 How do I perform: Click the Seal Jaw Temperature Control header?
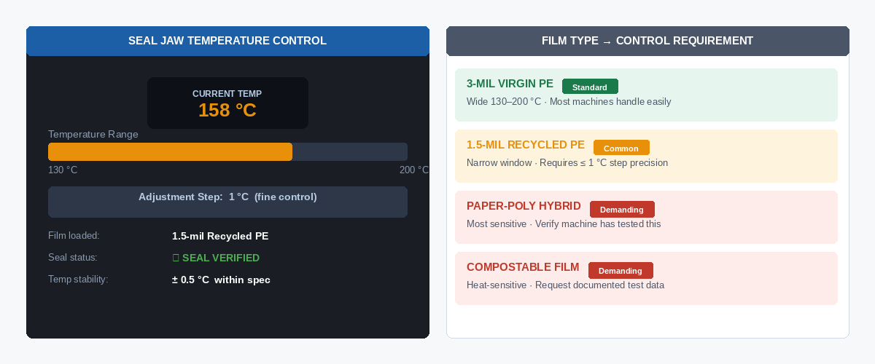[x=227, y=41]
